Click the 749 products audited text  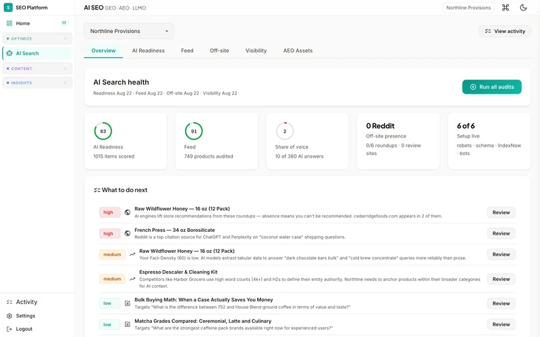click(209, 156)
